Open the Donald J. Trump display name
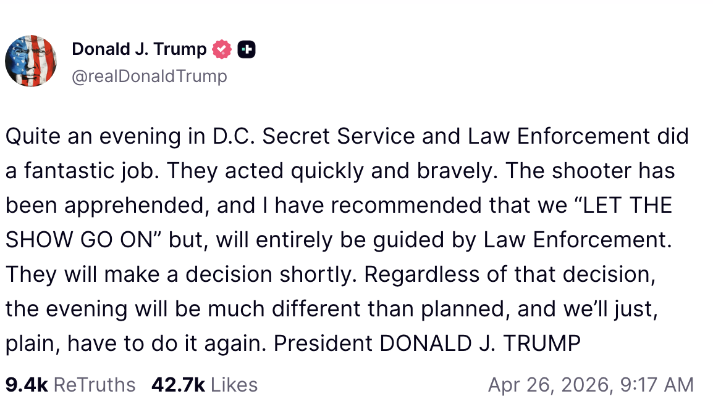Viewport: 713px width, 407px height. tap(139, 49)
